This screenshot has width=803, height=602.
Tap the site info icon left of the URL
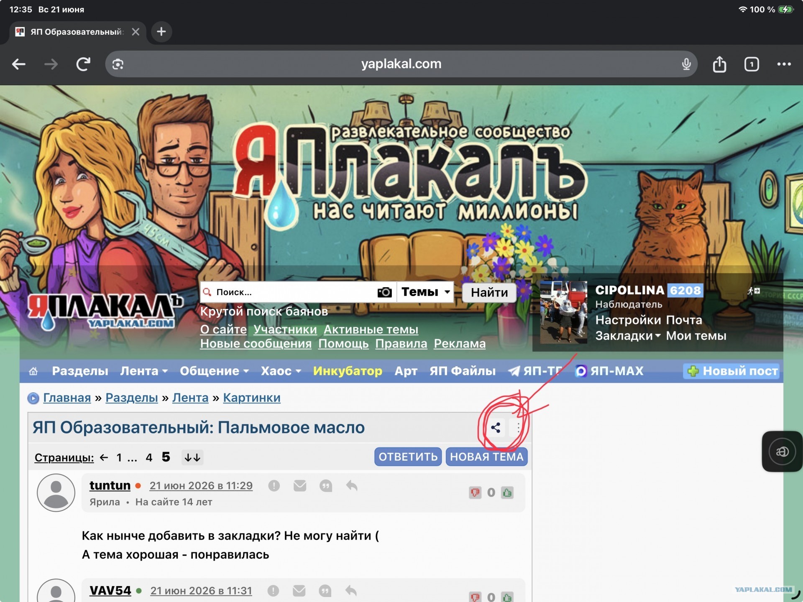(118, 64)
